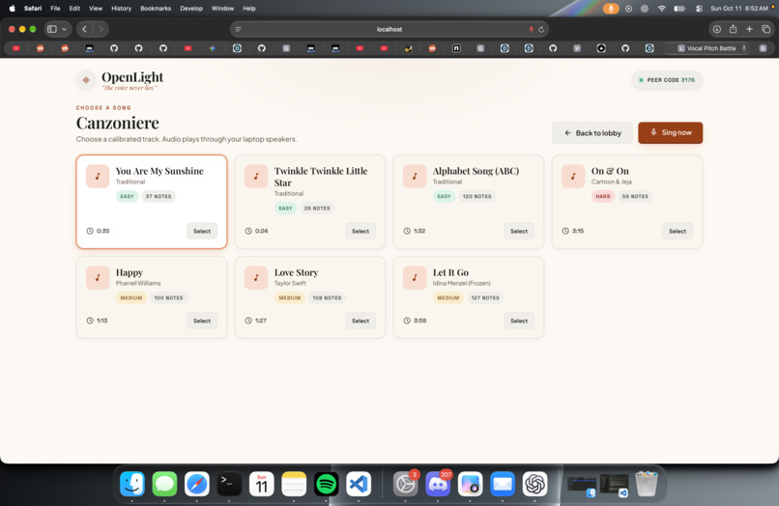
Task: Click the Wi-Fi status icon in menu bar
Action: [x=661, y=9]
